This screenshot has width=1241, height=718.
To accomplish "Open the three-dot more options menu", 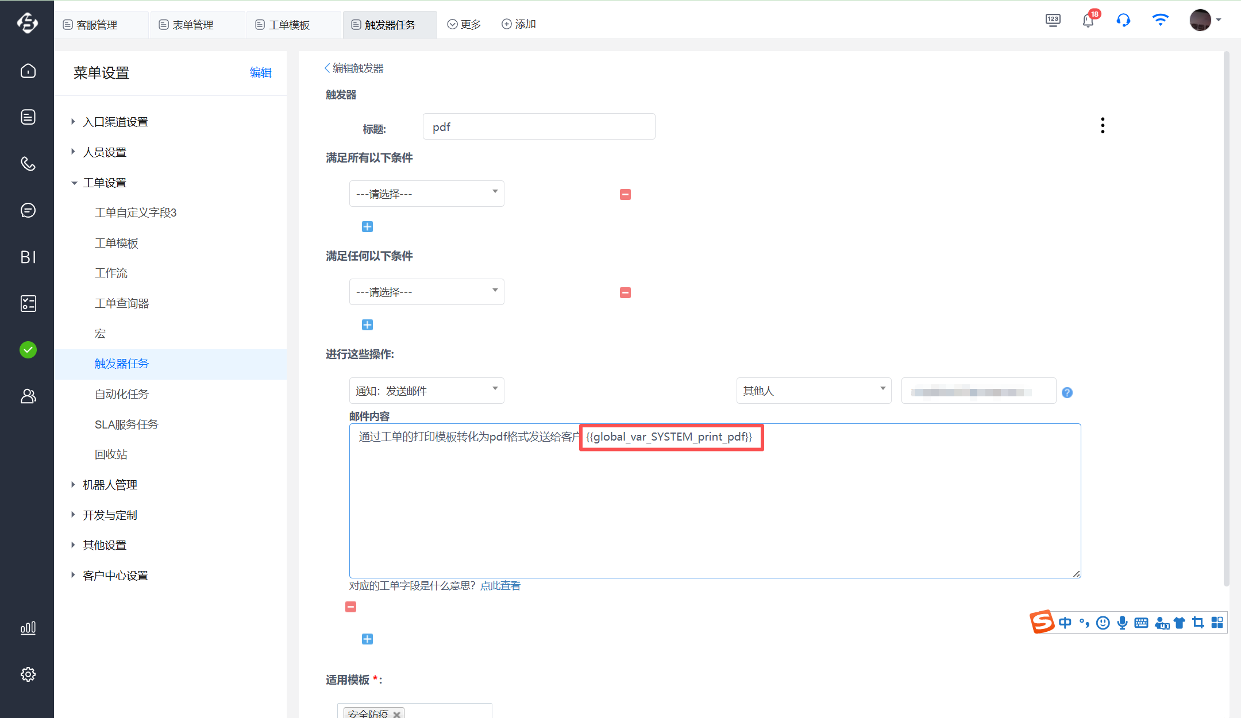I will point(1102,125).
